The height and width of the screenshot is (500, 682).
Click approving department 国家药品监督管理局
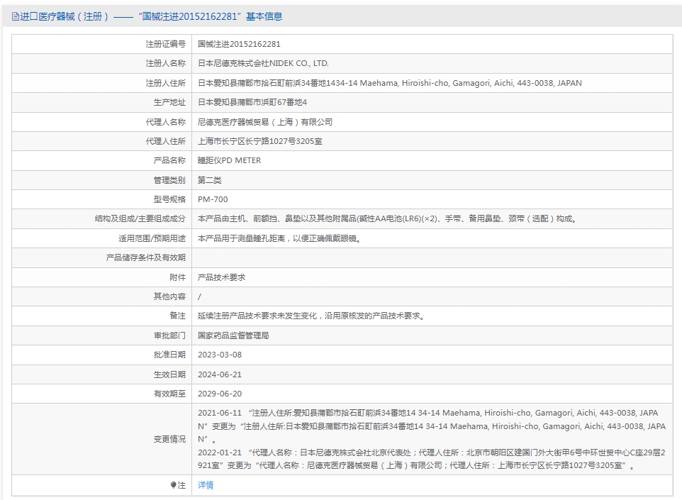pyautogui.click(x=233, y=335)
